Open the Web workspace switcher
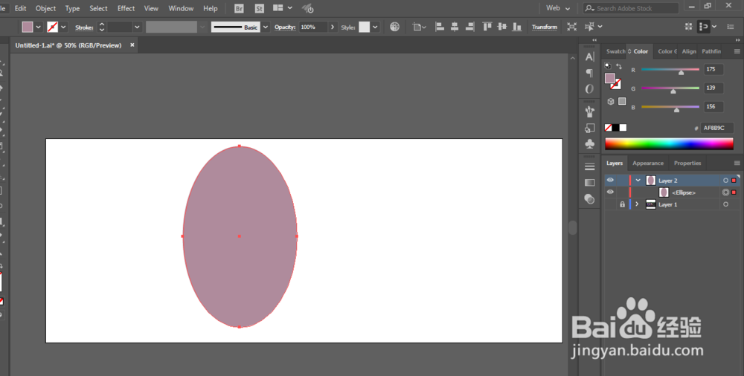Screen dimensions: 744x376 pos(557,8)
